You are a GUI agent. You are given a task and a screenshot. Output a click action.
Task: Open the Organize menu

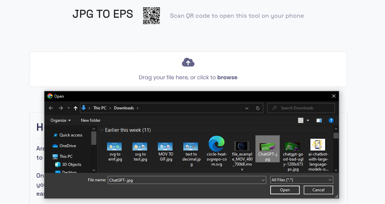click(61, 120)
